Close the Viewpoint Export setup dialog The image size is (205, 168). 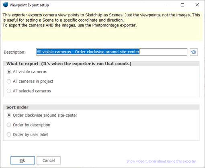click(x=197, y=5)
